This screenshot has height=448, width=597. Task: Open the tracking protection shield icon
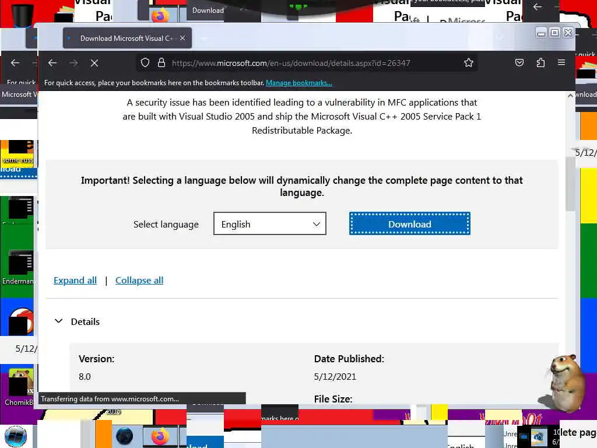click(x=145, y=63)
